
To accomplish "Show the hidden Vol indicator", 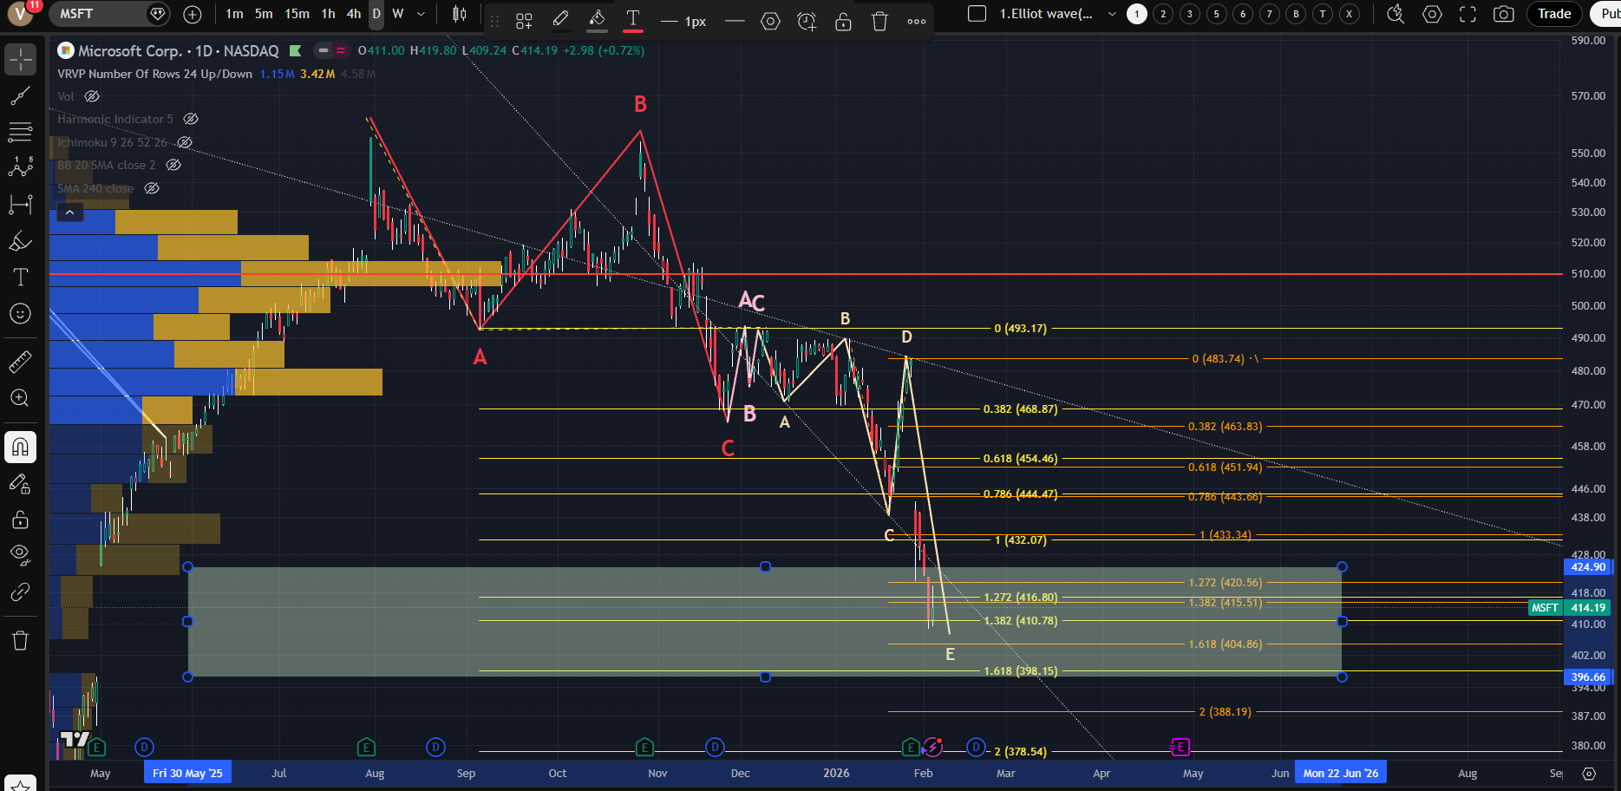I will [x=92, y=96].
